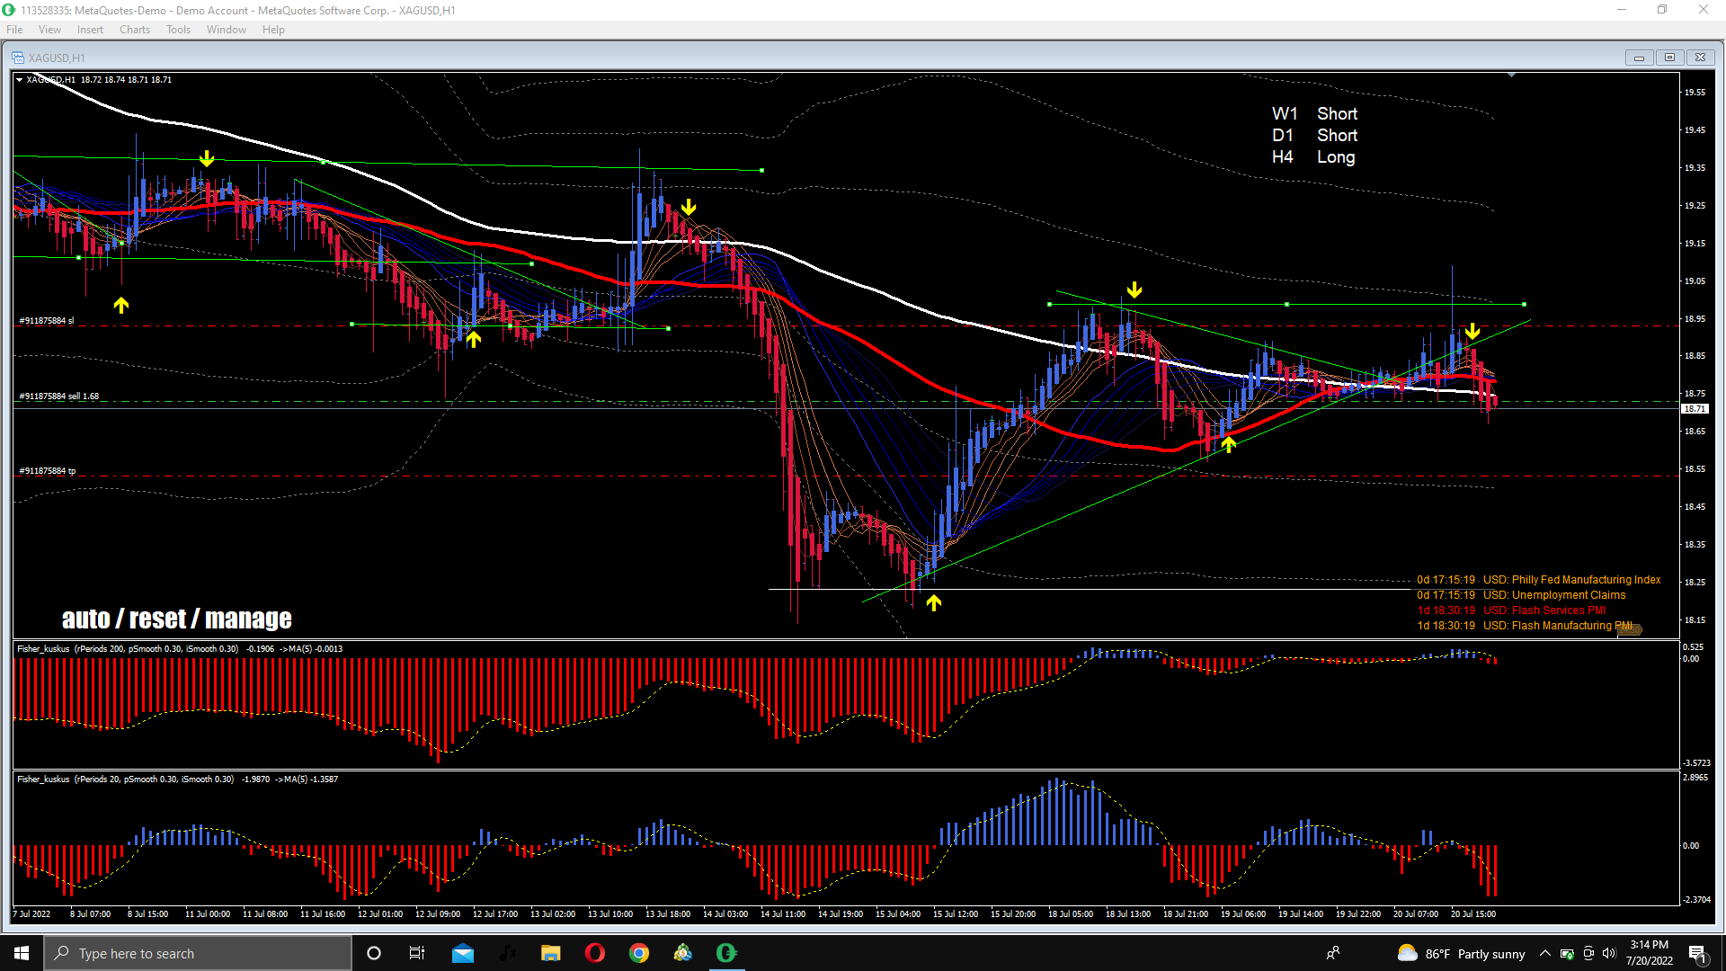Image resolution: width=1726 pixels, height=971 pixels.
Task: Open Task View in taskbar
Action: tap(417, 953)
